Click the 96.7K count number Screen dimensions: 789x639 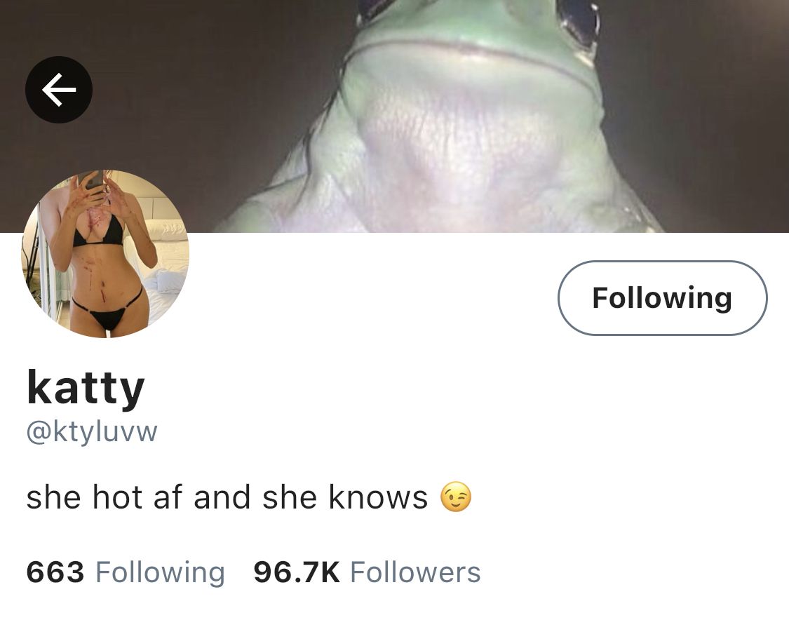point(297,572)
